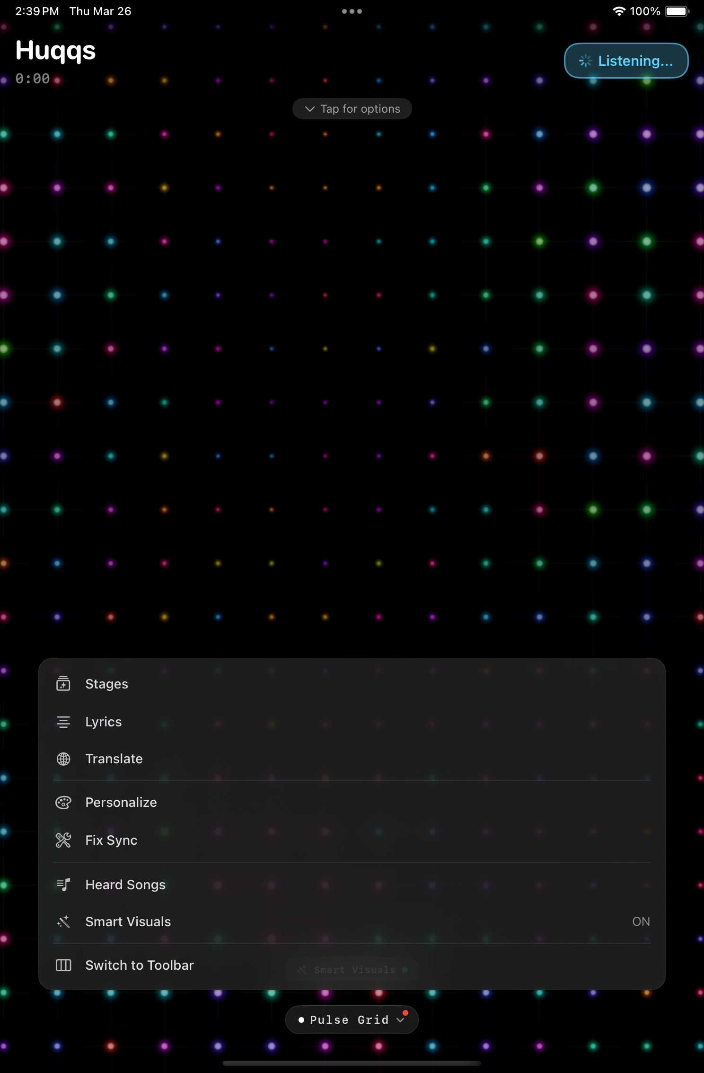
Task: Click the chevron beside Tap for options
Action: coord(310,109)
